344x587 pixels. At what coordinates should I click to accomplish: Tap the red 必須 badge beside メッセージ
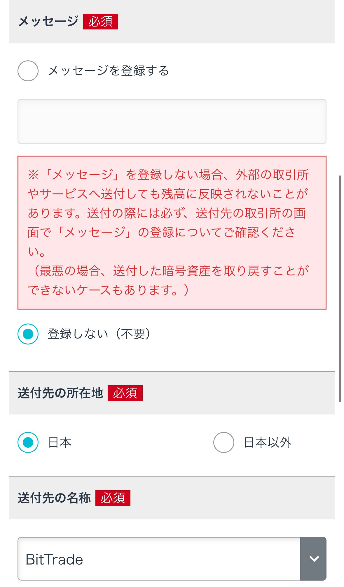pos(101,22)
